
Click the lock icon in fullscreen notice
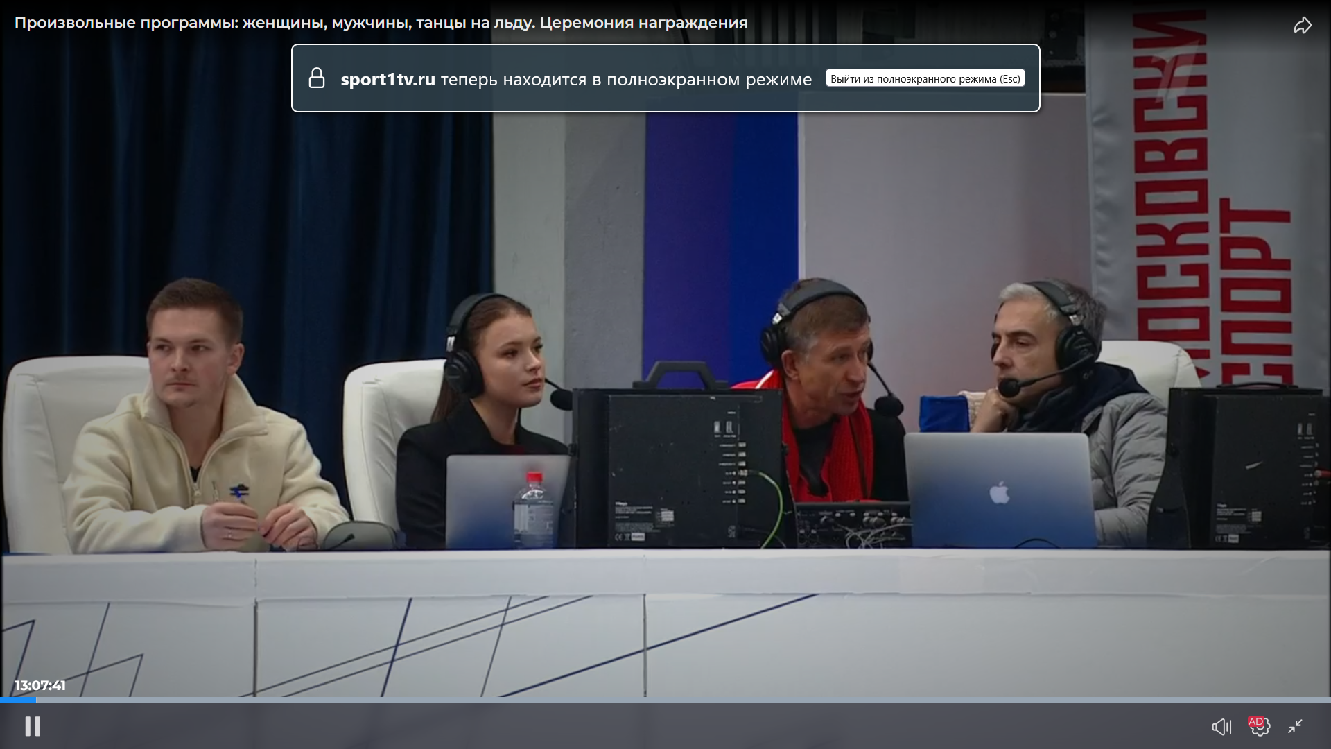click(x=317, y=78)
